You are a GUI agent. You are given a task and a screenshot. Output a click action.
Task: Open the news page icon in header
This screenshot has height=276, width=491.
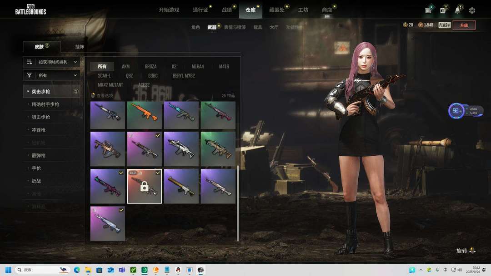443,10
